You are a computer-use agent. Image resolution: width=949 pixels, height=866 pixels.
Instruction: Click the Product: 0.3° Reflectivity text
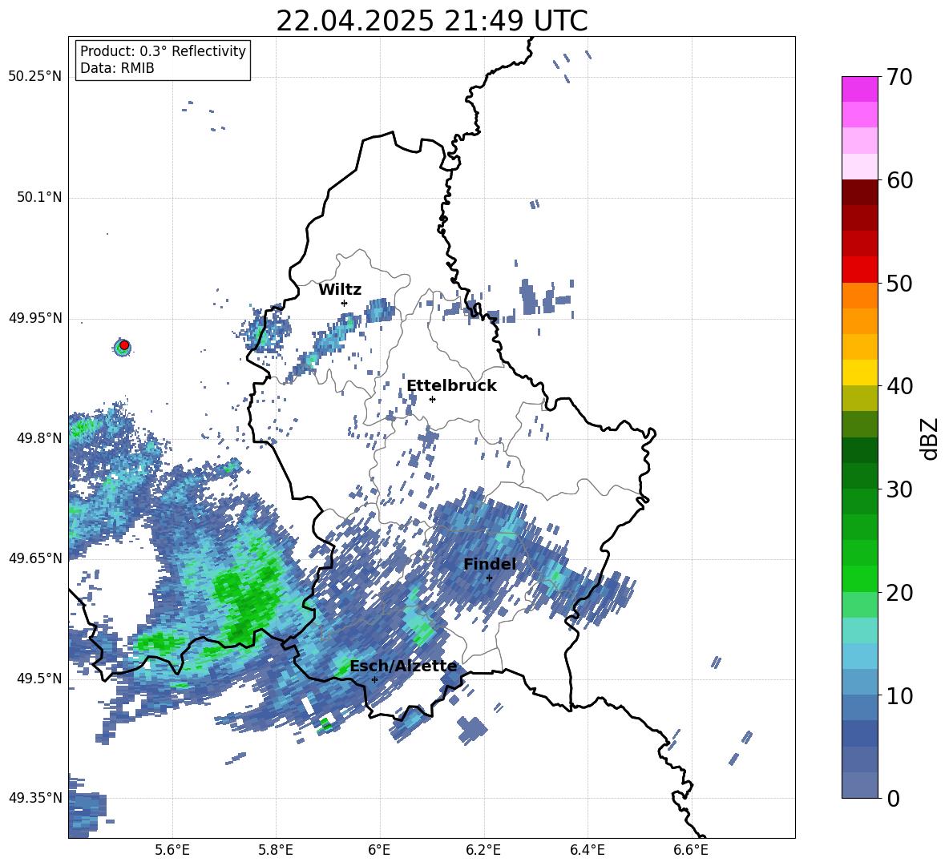click(x=163, y=50)
